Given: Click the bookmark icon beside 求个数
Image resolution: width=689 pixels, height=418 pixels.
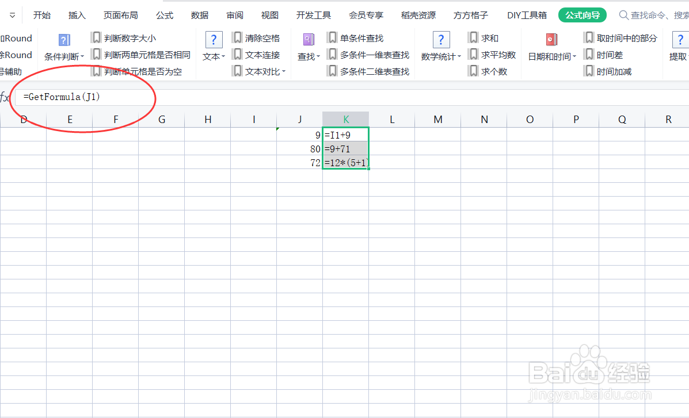Looking at the screenshot, I should click(473, 71).
